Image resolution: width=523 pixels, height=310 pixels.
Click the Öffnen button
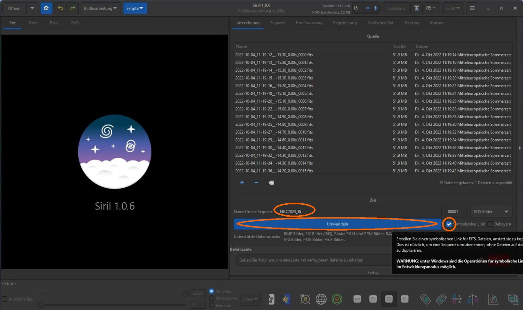point(14,8)
